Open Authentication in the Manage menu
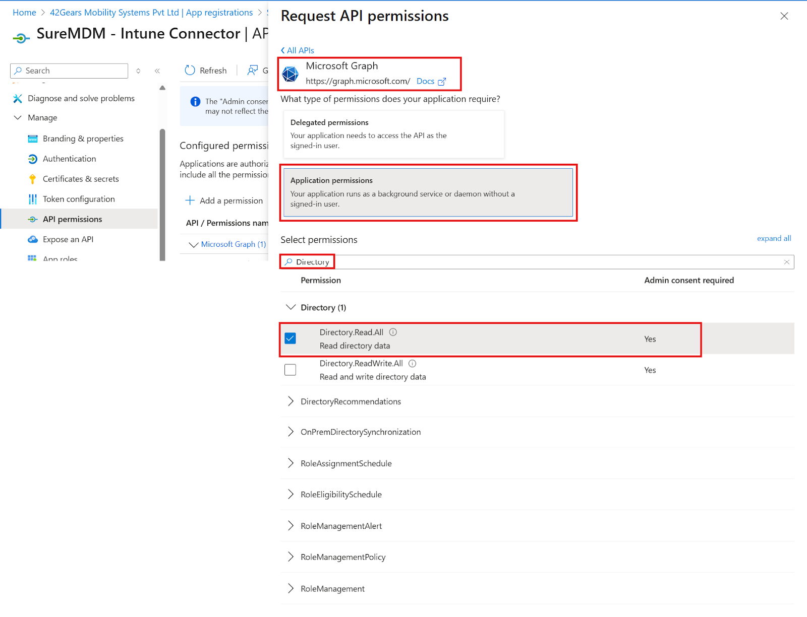Image resolution: width=807 pixels, height=617 pixels. (69, 159)
